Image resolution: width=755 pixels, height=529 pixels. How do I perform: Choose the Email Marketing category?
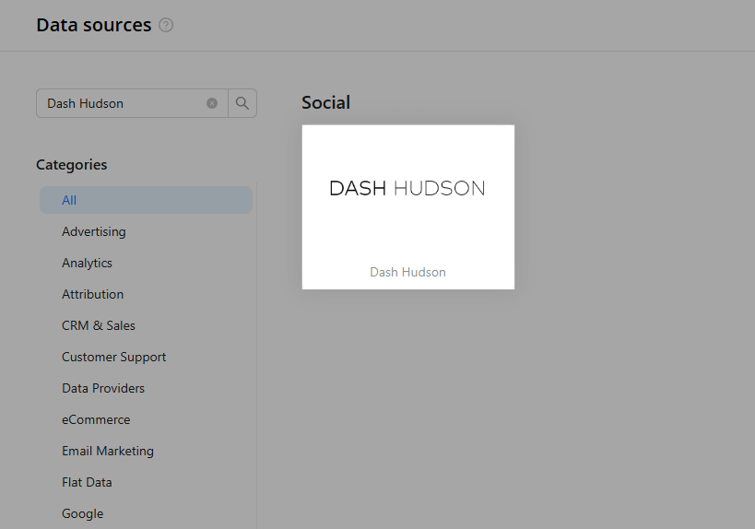tap(107, 451)
